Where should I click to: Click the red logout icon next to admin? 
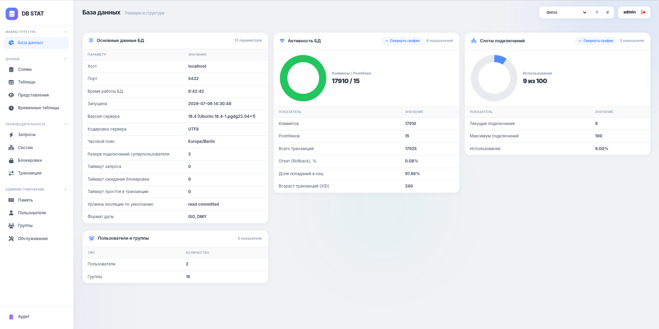(x=643, y=12)
